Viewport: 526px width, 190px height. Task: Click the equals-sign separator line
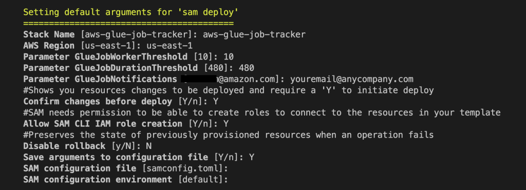pyautogui.click(x=128, y=24)
